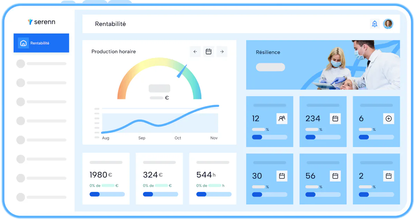
Task: Click the progress bar on the 234 card
Action: tap(323, 137)
